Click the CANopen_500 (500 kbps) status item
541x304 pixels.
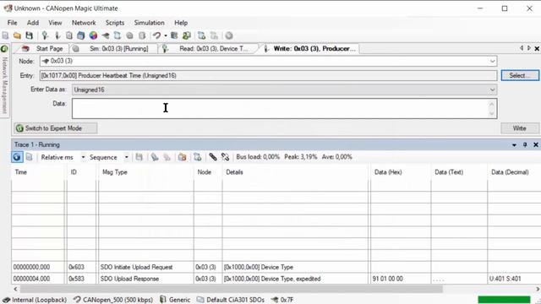click(113, 300)
